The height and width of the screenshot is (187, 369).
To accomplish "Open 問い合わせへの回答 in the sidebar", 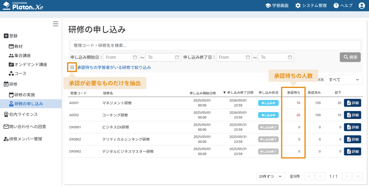I will [x=25, y=127].
